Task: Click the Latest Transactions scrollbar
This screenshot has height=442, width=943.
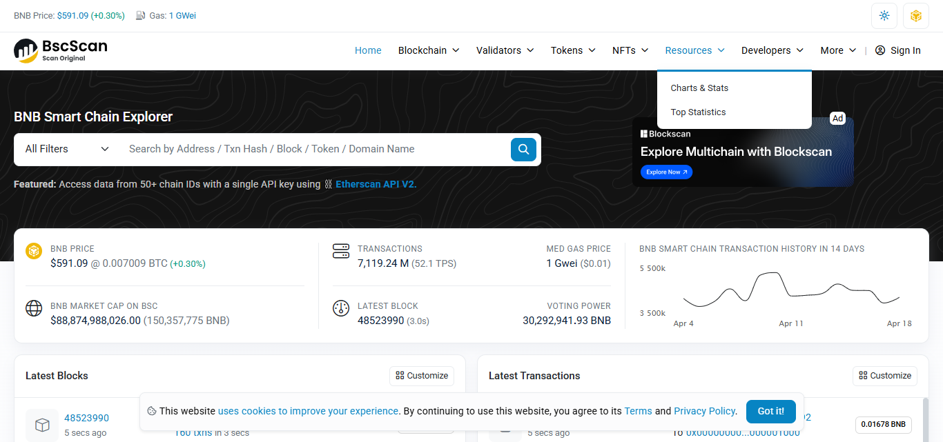Action: point(925,419)
